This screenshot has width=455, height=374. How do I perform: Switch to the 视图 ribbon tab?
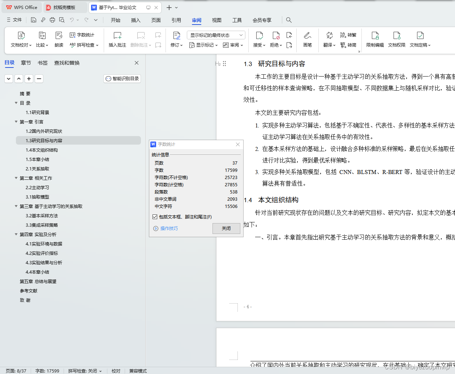pyautogui.click(x=216, y=20)
